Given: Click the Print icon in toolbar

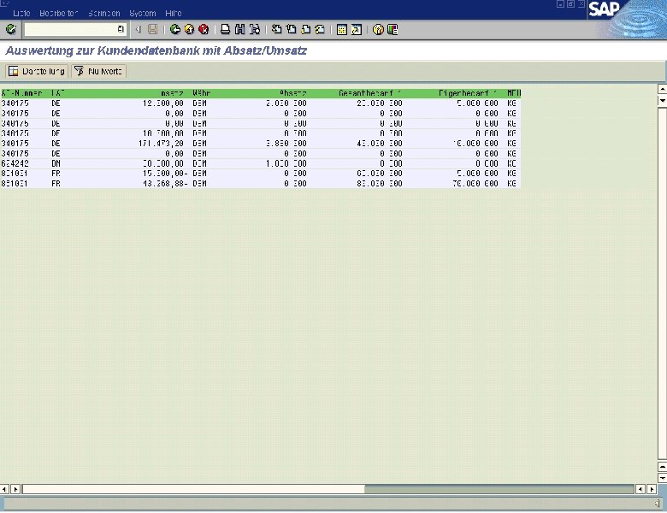Looking at the screenshot, I should [226, 29].
